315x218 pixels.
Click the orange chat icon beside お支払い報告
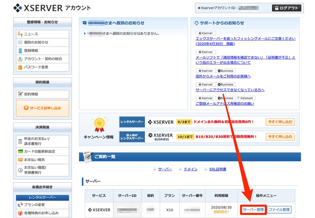point(20,160)
